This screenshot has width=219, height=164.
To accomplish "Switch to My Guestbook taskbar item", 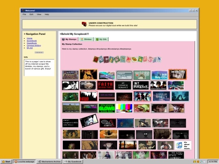I will pos(73,162).
